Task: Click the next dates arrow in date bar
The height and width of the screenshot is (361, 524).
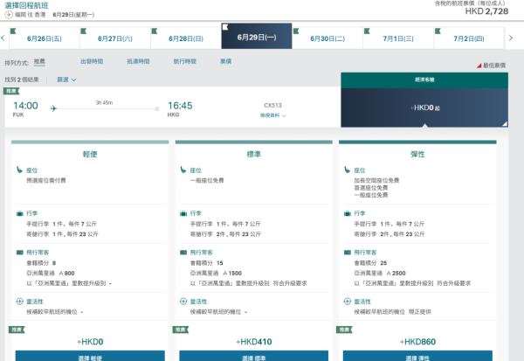Action: tap(513, 38)
